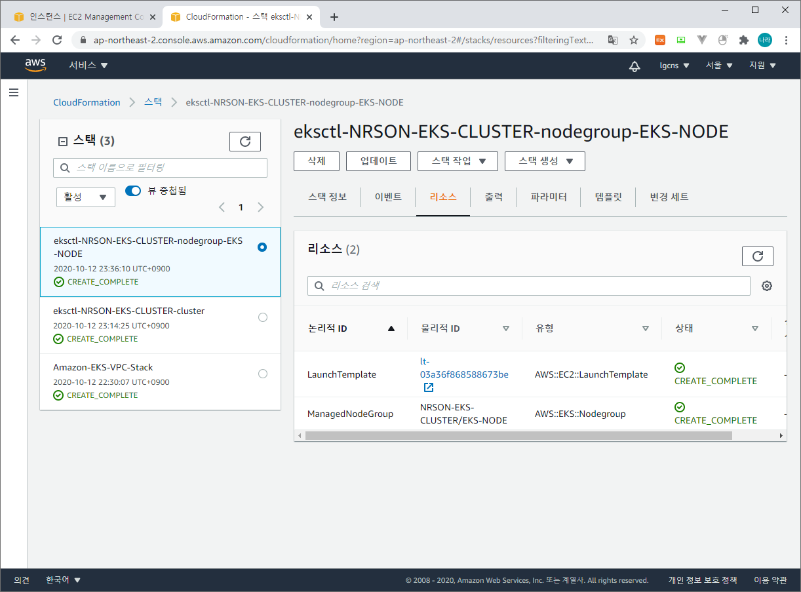Click the translate page icon
Screen dimensions: 801x592
[x=613, y=40]
